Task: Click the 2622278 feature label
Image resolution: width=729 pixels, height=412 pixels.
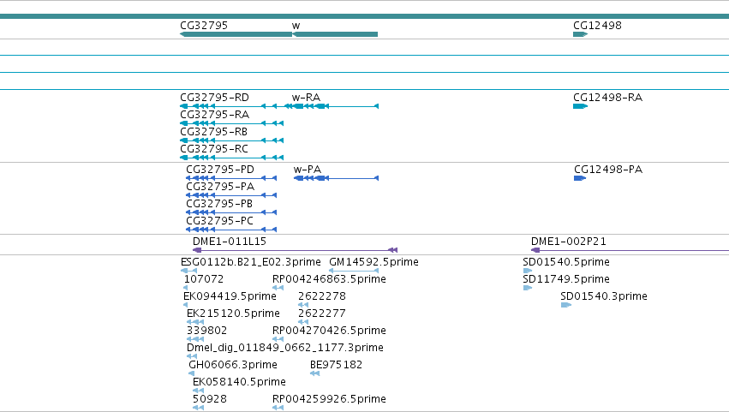Action: pos(322,296)
